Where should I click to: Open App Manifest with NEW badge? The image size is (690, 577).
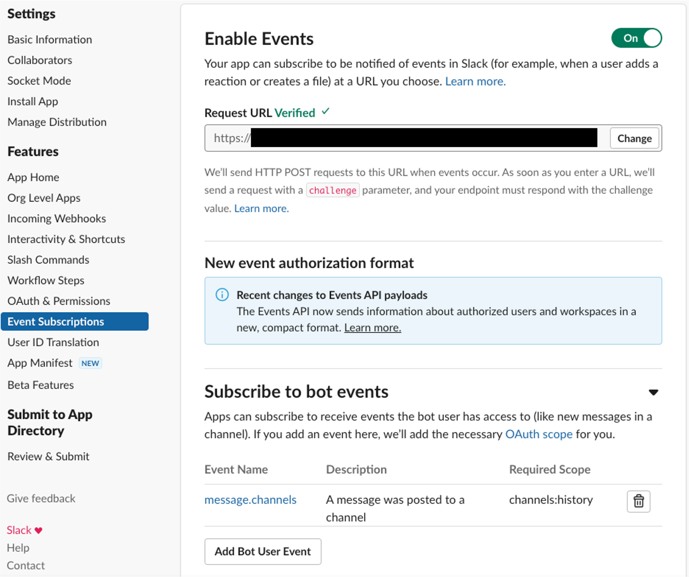40,363
